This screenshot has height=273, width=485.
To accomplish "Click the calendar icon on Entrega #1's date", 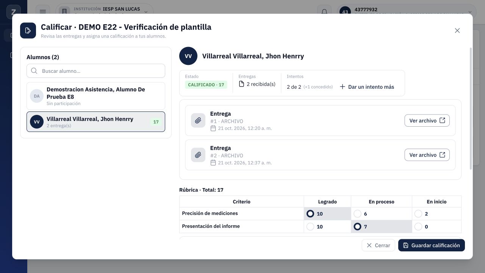I will pyautogui.click(x=213, y=128).
